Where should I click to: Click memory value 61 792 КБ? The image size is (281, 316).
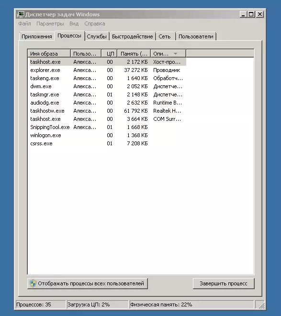136,111
